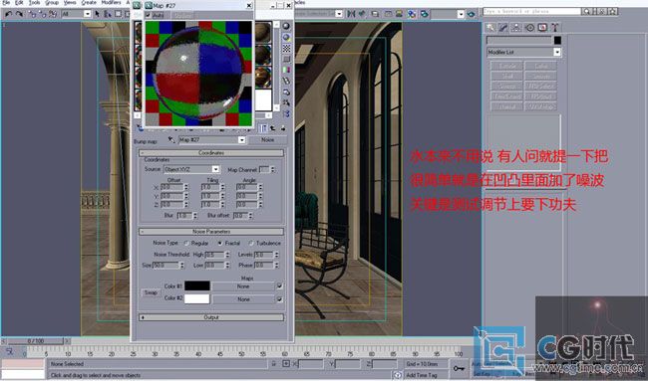
Task: Open the Utilities hammer panel tab
Action: pyautogui.click(x=555, y=28)
